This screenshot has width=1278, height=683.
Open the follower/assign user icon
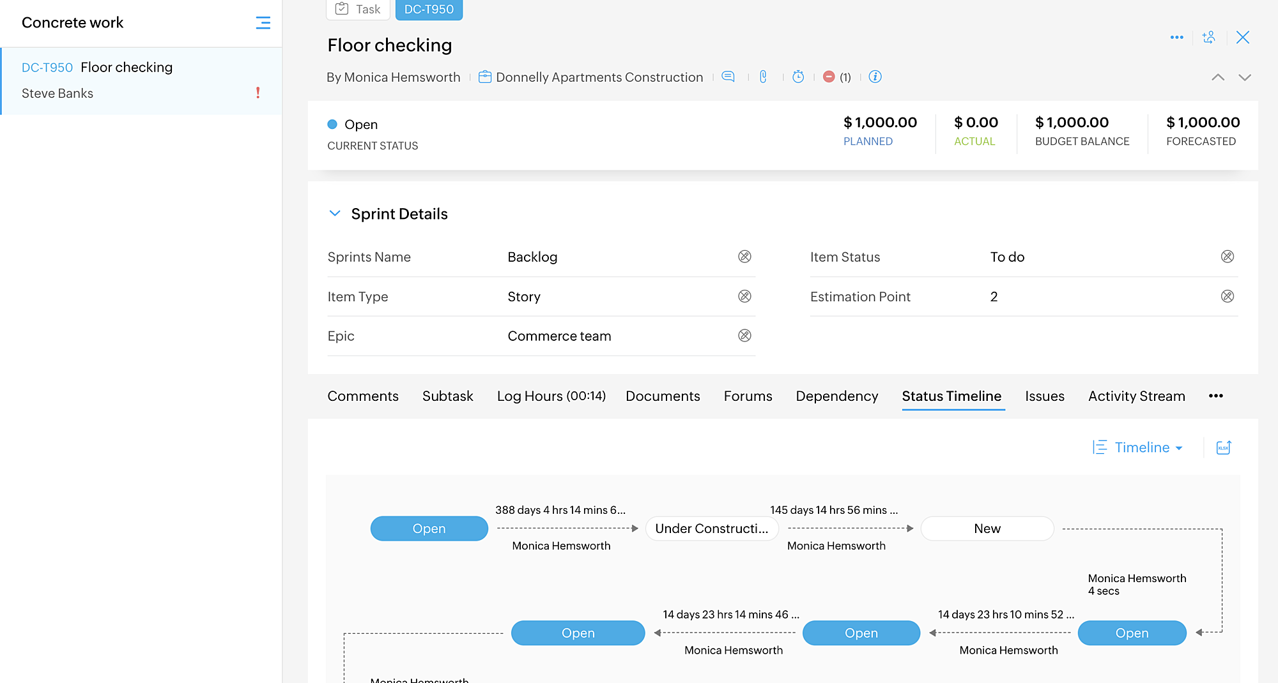click(1208, 38)
